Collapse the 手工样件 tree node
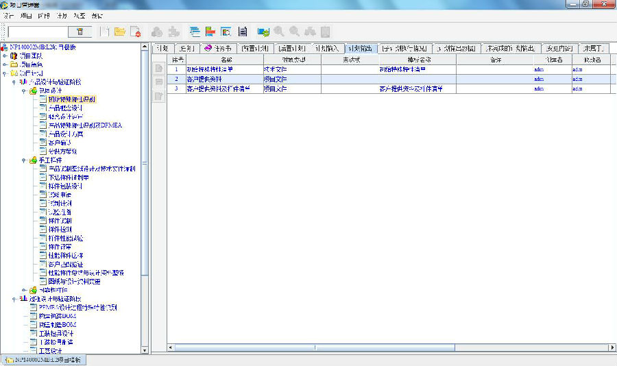The width and height of the screenshot is (617, 366). (25, 160)
